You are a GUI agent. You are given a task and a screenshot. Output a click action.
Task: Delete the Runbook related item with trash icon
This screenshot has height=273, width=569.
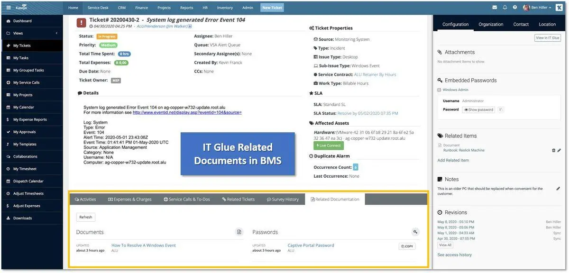point(553,150)
